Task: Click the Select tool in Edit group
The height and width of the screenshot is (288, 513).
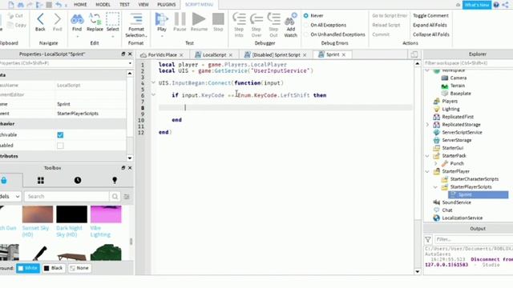Action: pyautogui.click(x=112, y=19)
